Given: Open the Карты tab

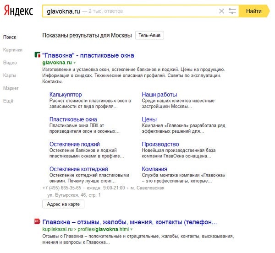Looking at the screenshot, I should pos(10,75).
